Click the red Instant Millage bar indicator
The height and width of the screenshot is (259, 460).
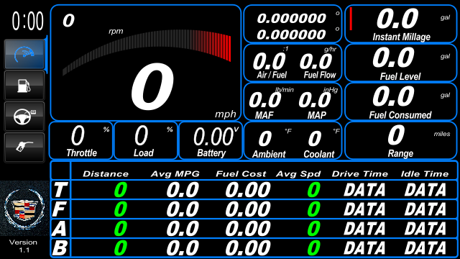[351, 19]
